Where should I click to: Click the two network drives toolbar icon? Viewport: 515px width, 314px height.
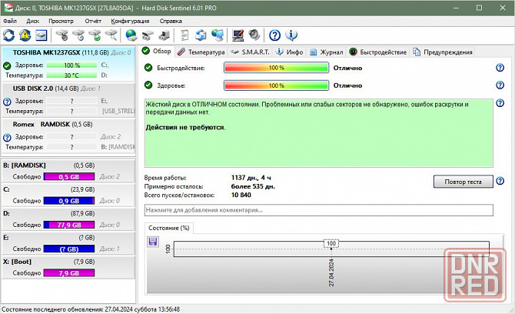pos(148,35)
